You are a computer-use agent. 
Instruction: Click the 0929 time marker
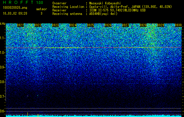161,25
